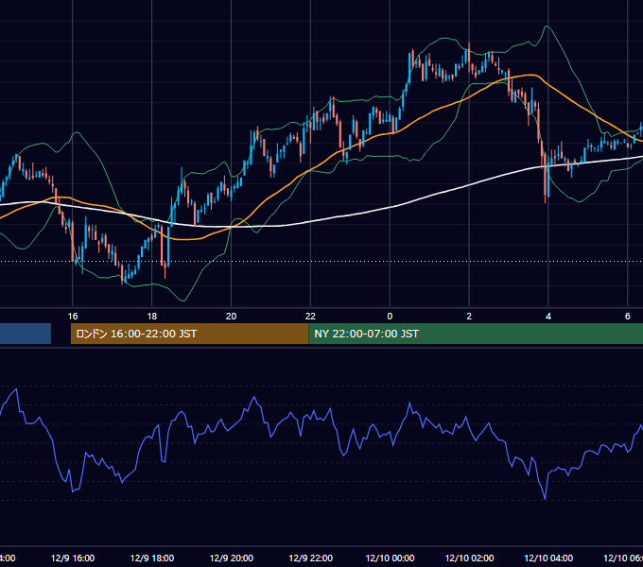Click the "2" hour label on upper time axis
This screenshot has width=643, height=567.
(469, 316)
